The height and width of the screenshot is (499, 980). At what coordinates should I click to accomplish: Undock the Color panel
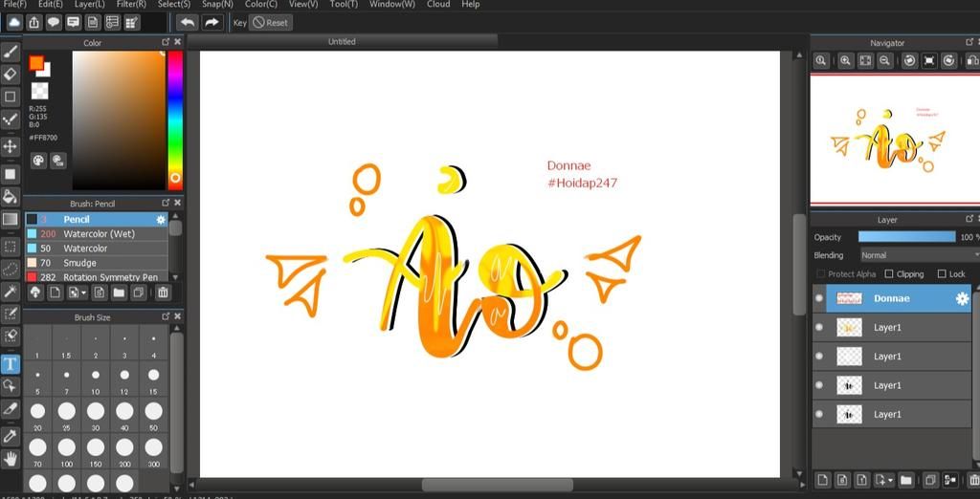coord(166,42)
